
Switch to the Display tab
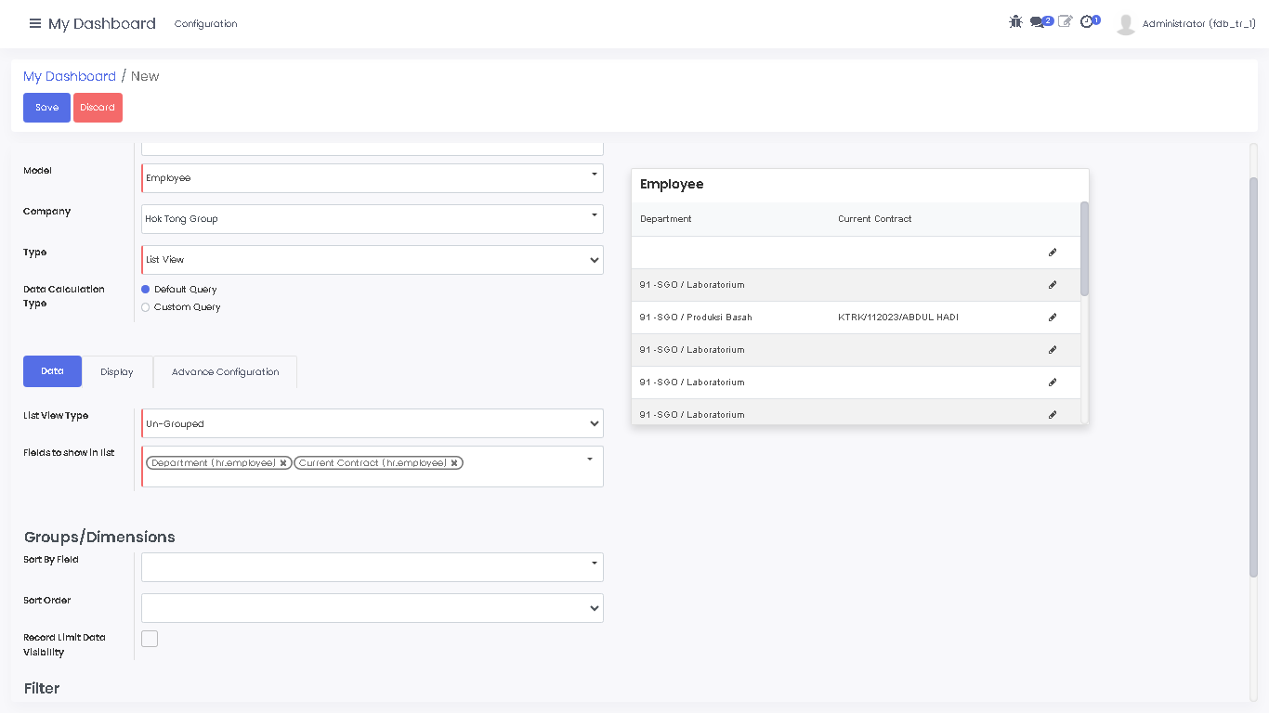117,372
